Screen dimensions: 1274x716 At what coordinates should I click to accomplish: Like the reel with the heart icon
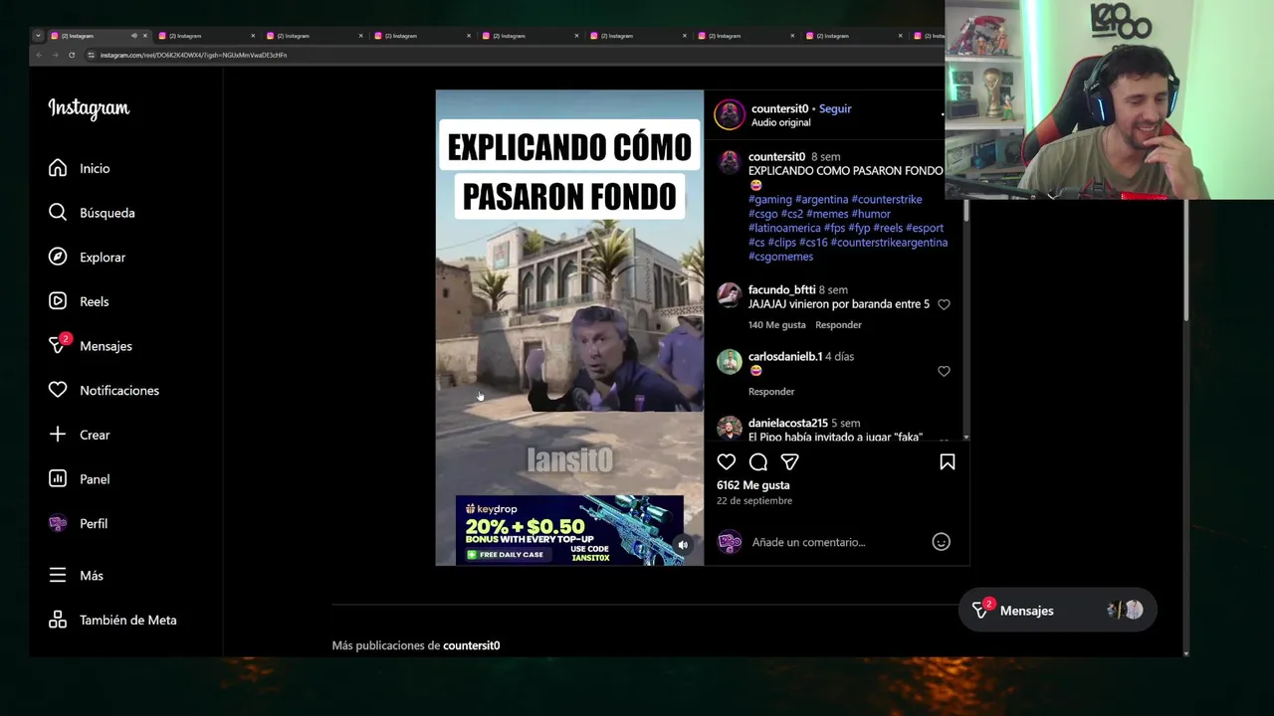tap(727, 461)
